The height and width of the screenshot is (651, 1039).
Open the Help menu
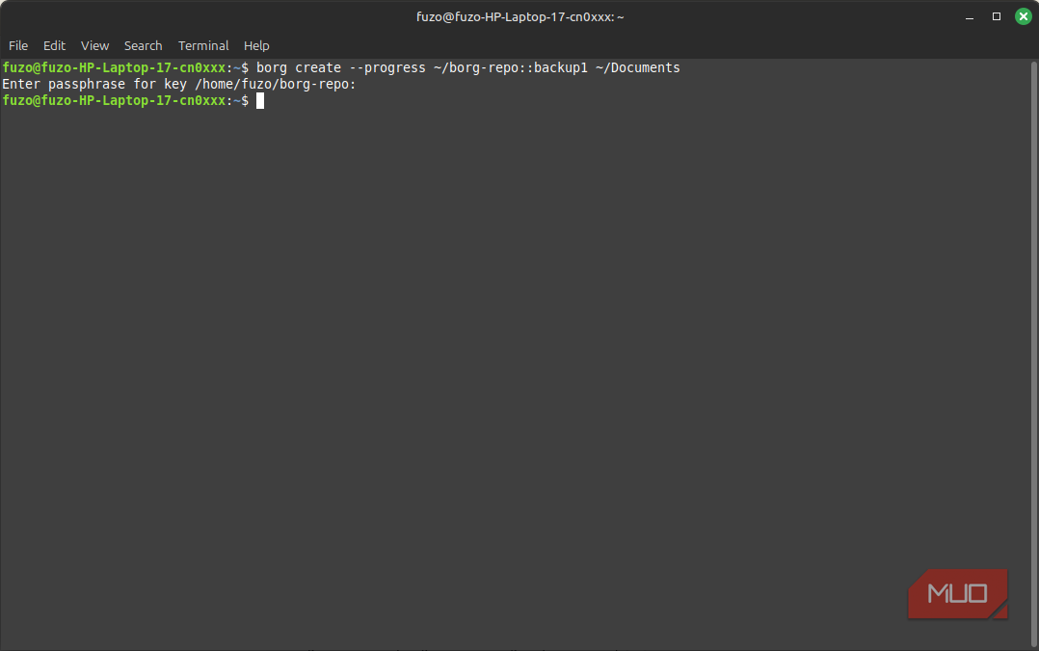click(256, 45)
